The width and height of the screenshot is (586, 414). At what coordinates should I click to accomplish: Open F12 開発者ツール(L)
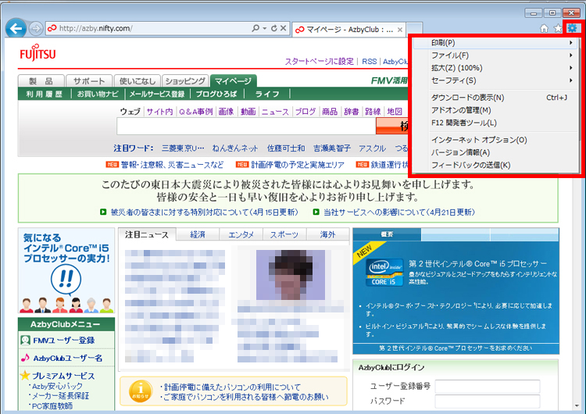tap(496, 123)
